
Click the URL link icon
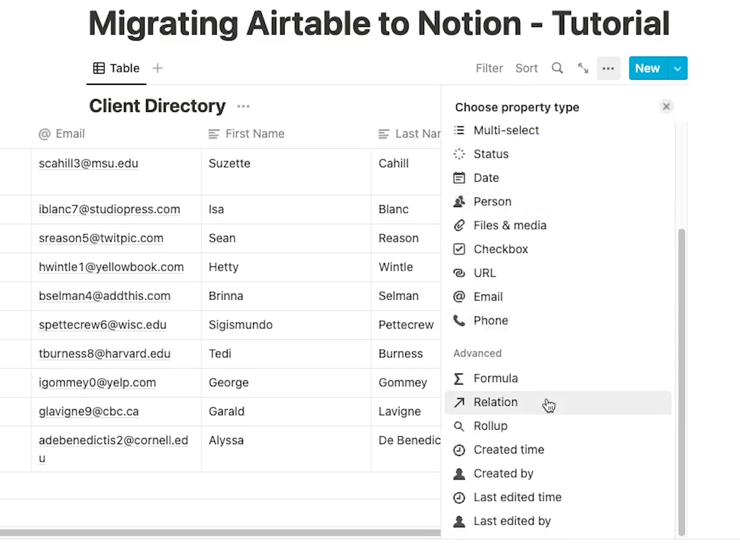459,273
